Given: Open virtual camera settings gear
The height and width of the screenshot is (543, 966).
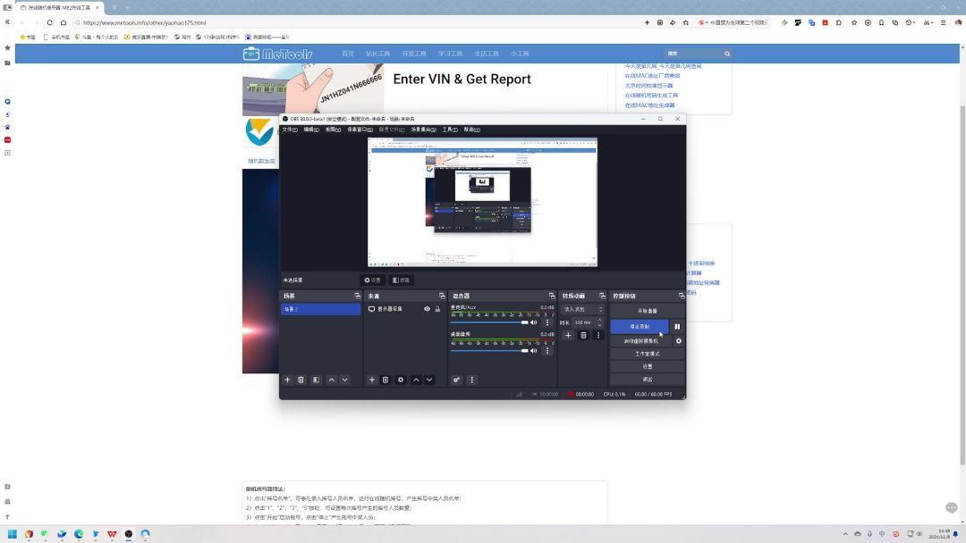Looking at the screenshot, I should [678, 340].
